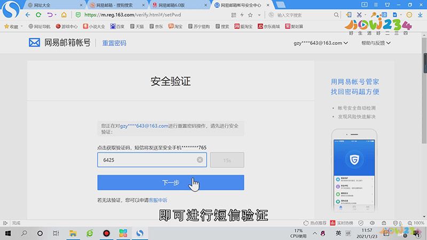Click the Sogou browser taskbar icon
The width and height of the screenshot is (427, 240).
tap(140, 234)
